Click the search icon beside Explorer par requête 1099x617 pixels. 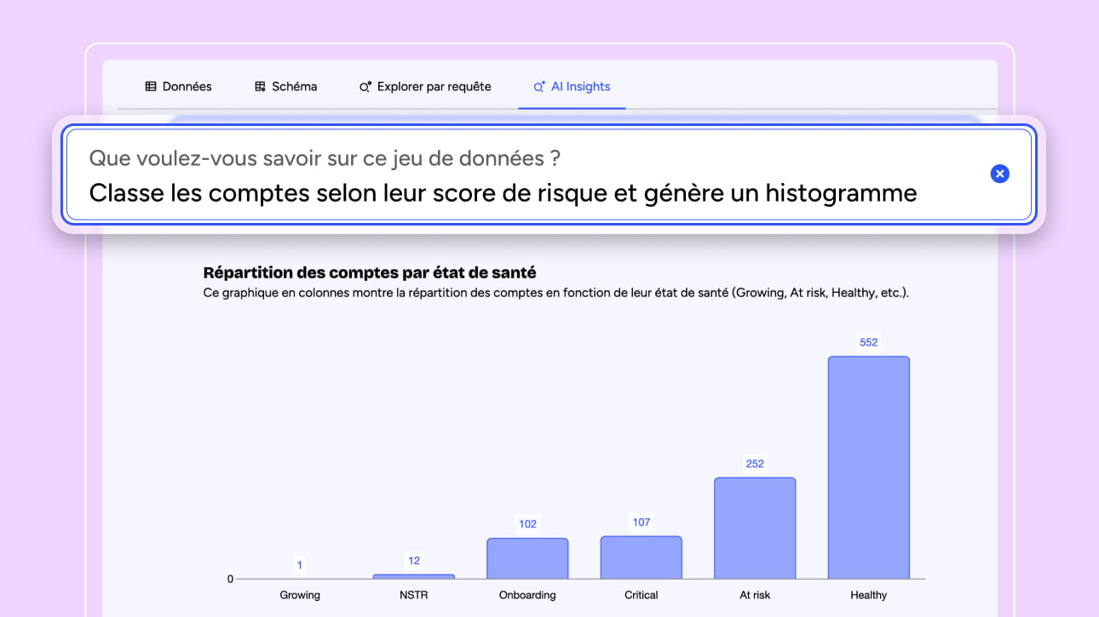pyautogui.click(x=365, y=87)
